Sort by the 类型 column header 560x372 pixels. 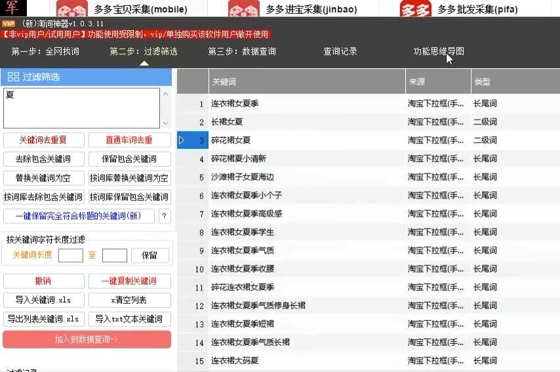515,82
